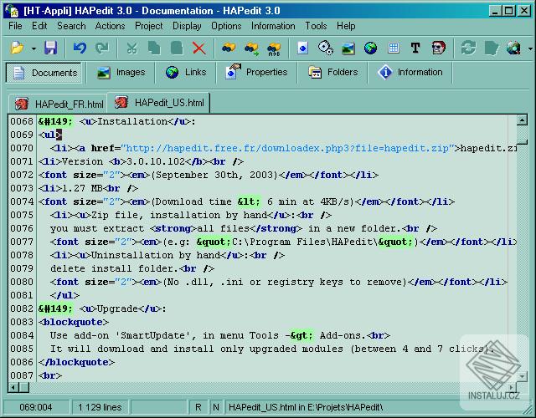Cut selection with the scissors icon
This screenshot has width=536, height=418.
(131, 48)
